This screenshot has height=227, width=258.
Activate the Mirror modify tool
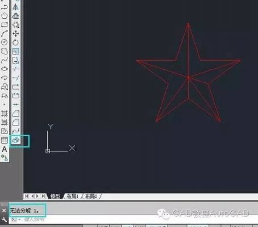click(x=16, y=7)
